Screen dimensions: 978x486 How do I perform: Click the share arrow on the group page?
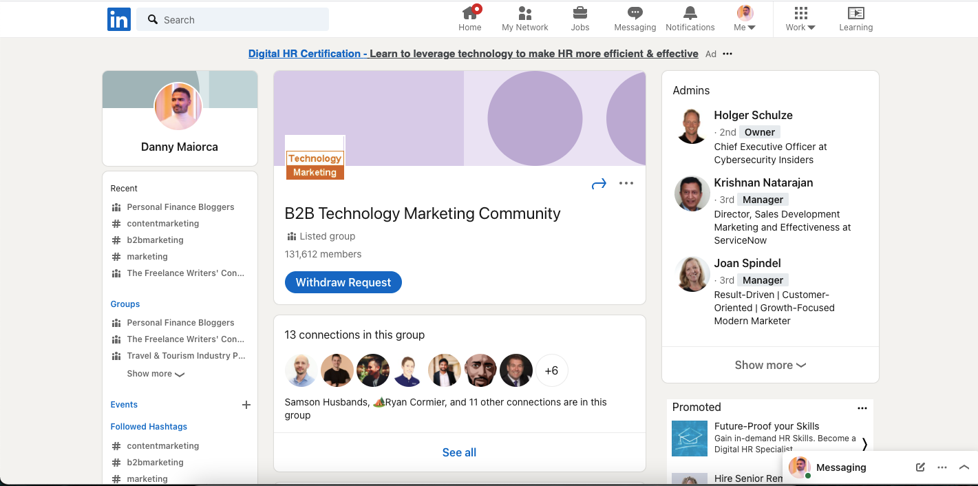pos(599,183)
